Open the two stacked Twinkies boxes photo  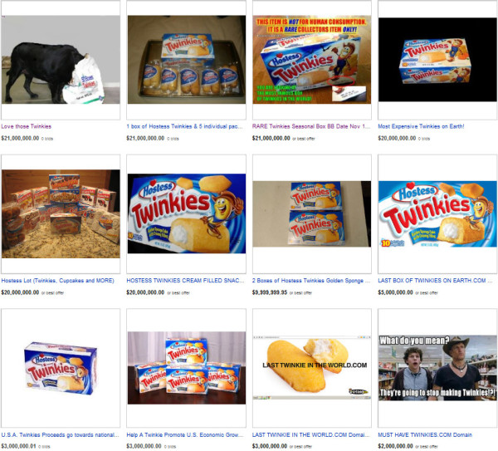point(312,213)
